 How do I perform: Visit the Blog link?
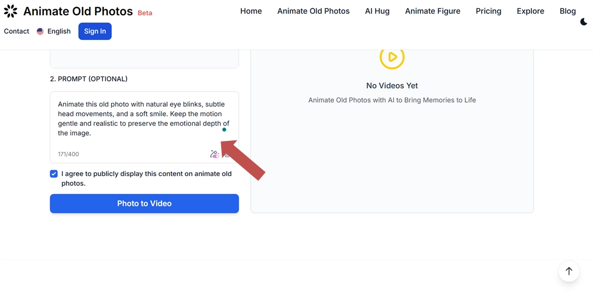(567, 11)
